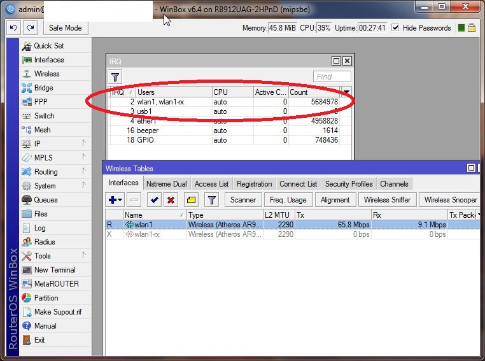Toggle Safe Mode

pos(66,28)
